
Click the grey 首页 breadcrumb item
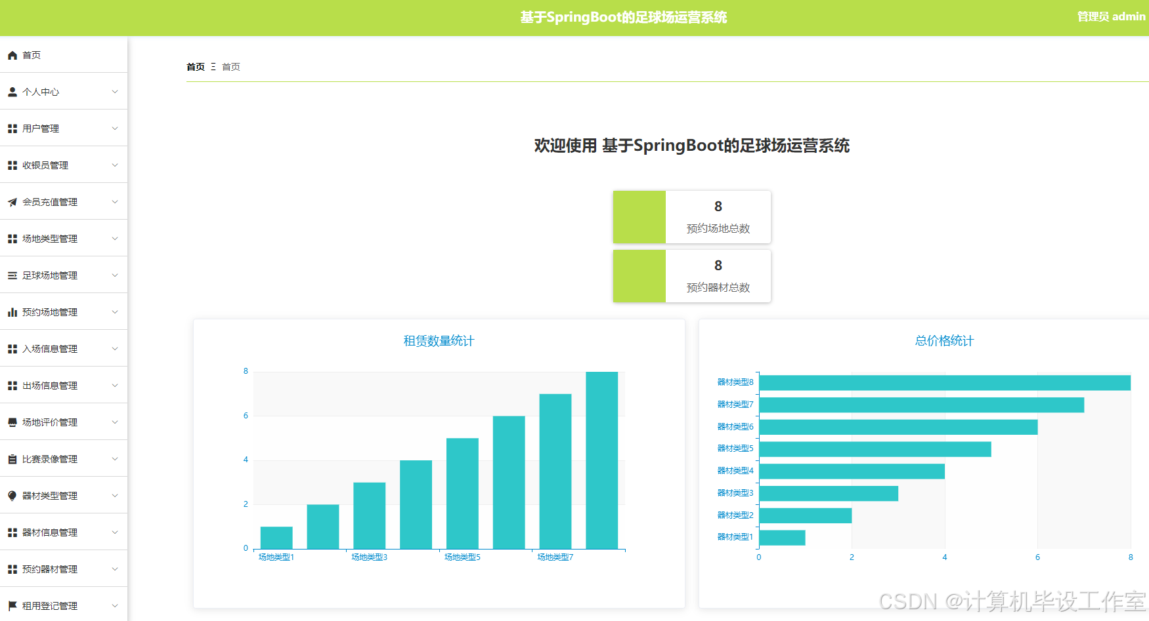coord(231,67)
